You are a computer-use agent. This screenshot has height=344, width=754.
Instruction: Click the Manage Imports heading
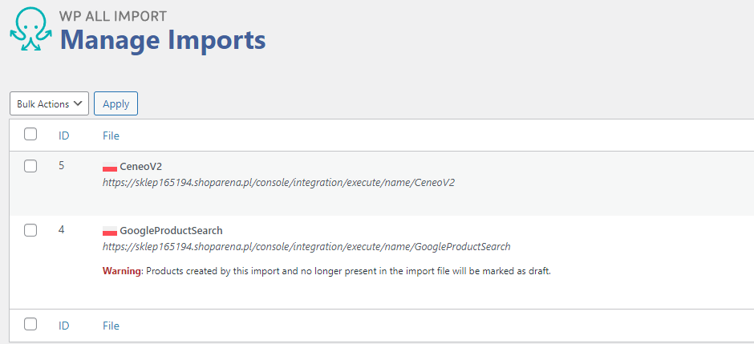(163, 39)
